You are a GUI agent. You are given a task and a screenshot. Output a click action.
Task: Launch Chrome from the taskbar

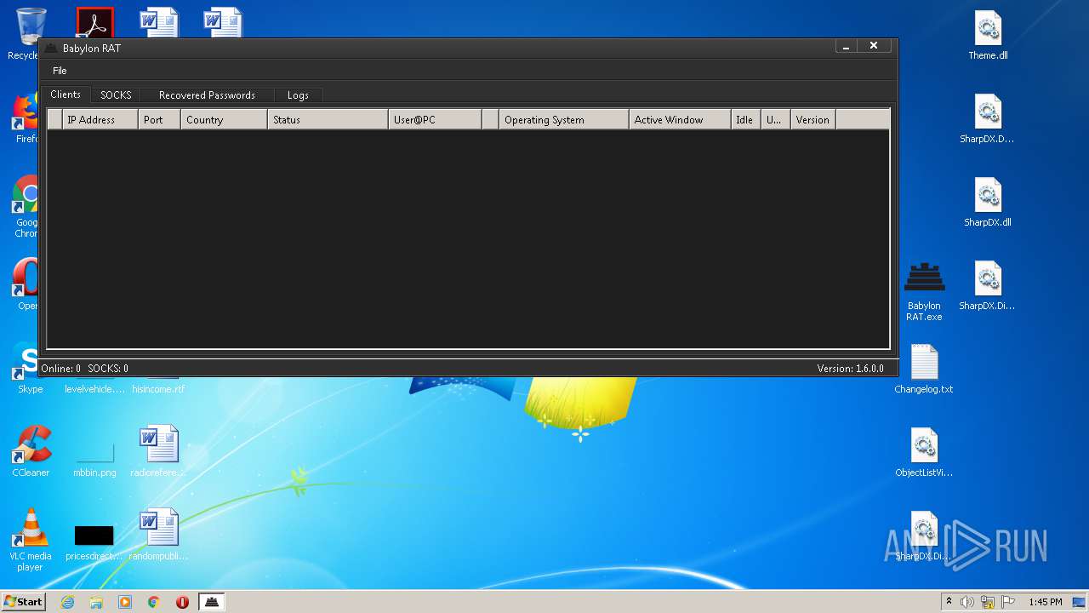pyautogui.click(x=154, y=602)
